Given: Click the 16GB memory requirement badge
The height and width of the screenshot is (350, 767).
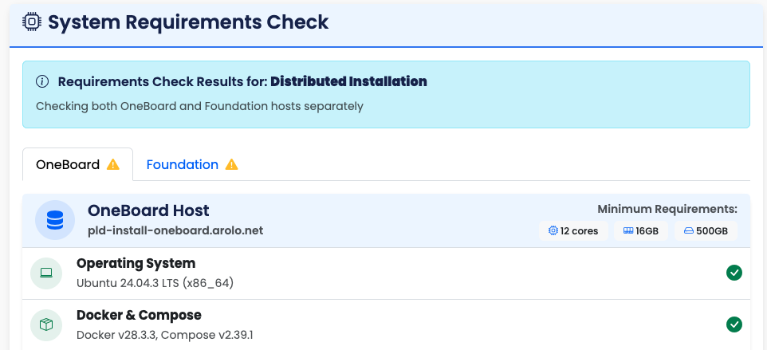Looking at the screenshot, I should tap(641, 231).
